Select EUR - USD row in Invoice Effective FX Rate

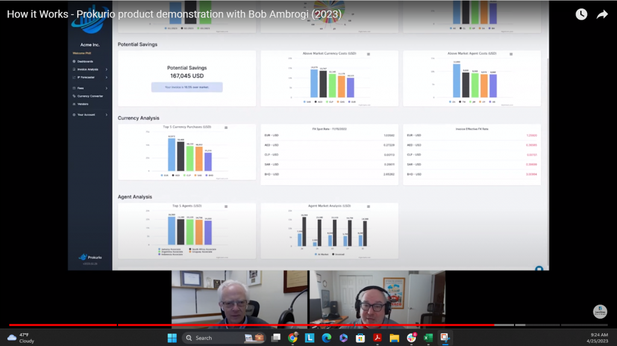[x=472, y=135]
